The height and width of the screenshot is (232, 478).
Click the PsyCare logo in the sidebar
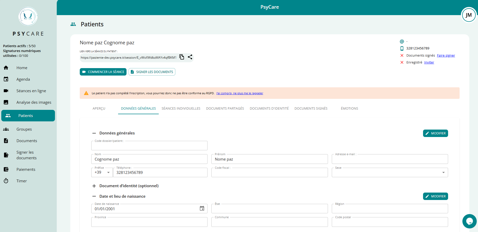point(28,16)
